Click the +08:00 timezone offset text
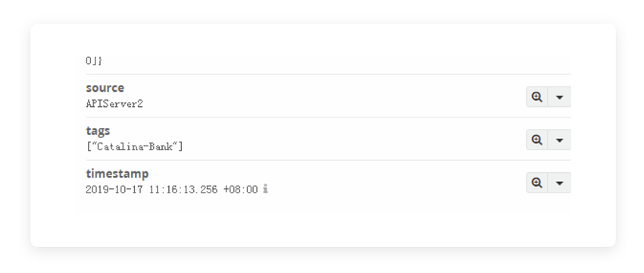The height and width of the screenshot is (273, 644). point(240,190)
